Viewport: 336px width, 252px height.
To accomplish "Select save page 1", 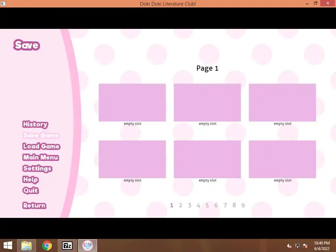I will click(171, 205).
